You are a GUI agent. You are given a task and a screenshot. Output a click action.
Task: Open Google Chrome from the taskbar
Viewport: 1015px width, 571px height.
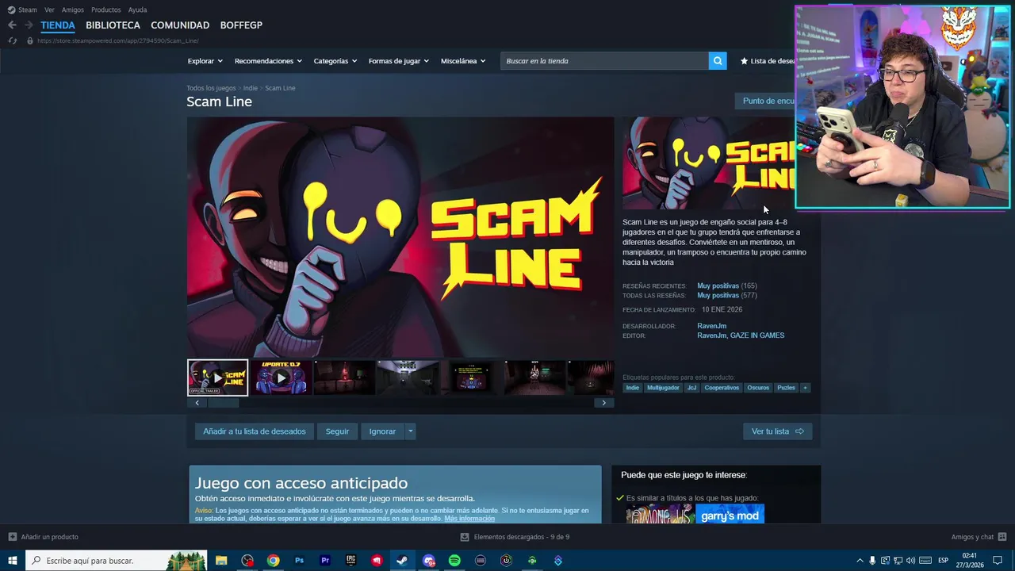[273, 561]
